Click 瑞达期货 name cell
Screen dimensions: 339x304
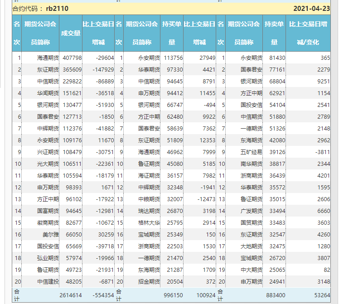click(149, 211)
